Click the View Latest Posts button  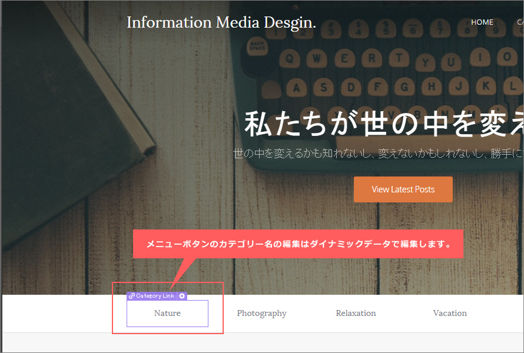[403, 189]
